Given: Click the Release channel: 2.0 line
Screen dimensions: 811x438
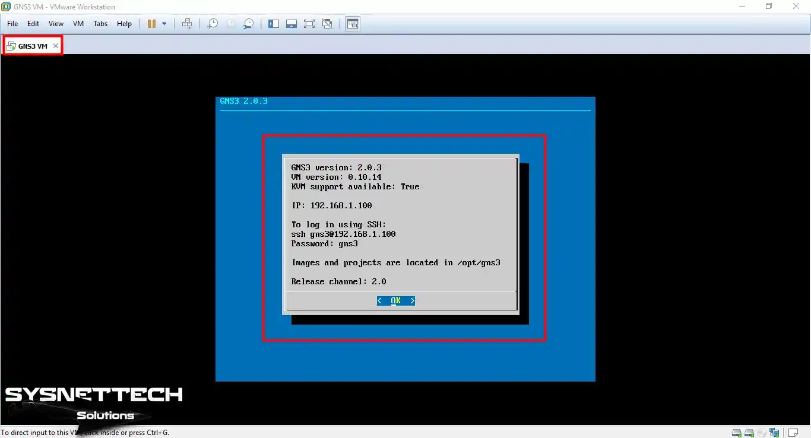Looking at the screenshot, I should pos(338,281).
